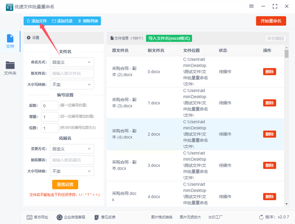This screenshot has width=295, height=224.
Task: Click 添加目录 toolbar button
Action: 62,21
